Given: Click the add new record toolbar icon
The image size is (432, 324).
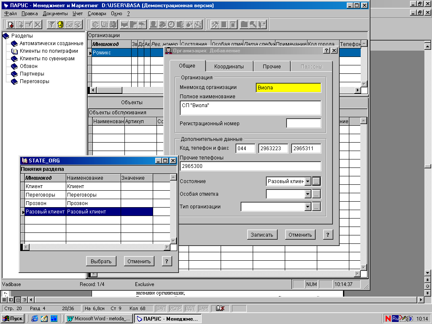Looking at the screenshot, I should [11, 25].
